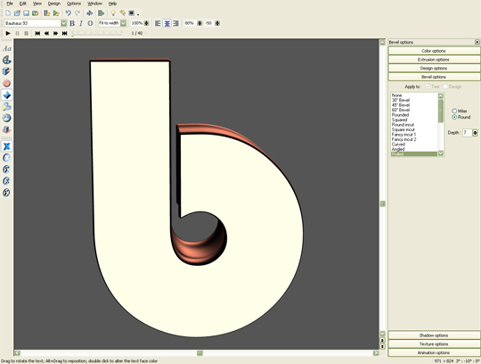This screenshot has height=364, width=481.
Task: Click the right-align text icon
Action: point(175,23)
